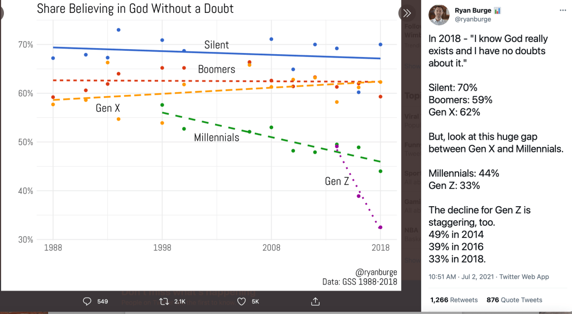572x314 pixels.
Task: Click the three-dot More icon on the tweet
Action: 563,11
